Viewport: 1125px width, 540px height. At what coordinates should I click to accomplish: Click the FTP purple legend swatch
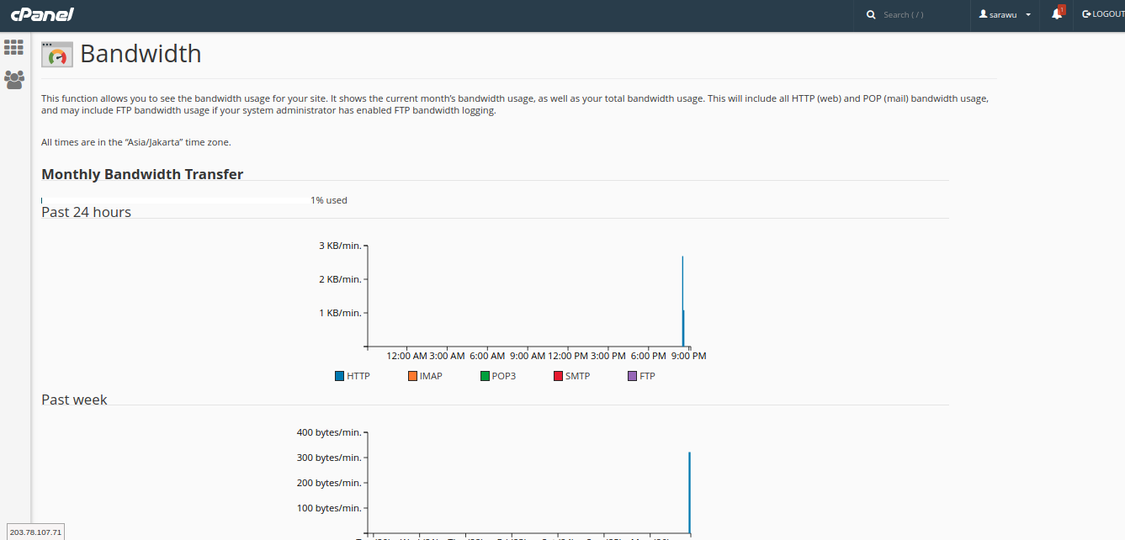(x=633, y=376)
